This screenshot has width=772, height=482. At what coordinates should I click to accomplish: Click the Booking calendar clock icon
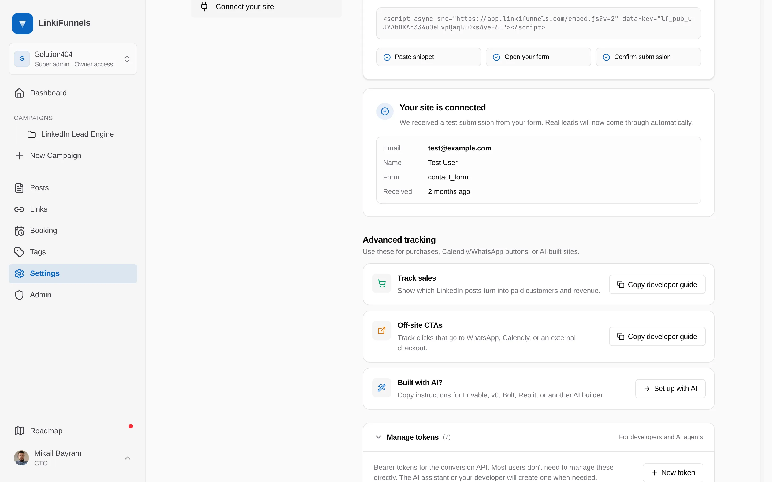click(x=19, y=231)
